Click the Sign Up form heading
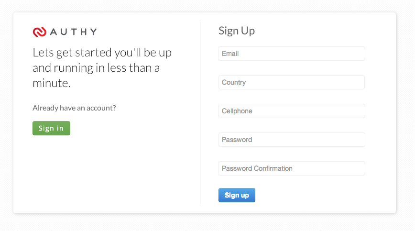Viewport: 415px width, 231px height. point(237,31)
